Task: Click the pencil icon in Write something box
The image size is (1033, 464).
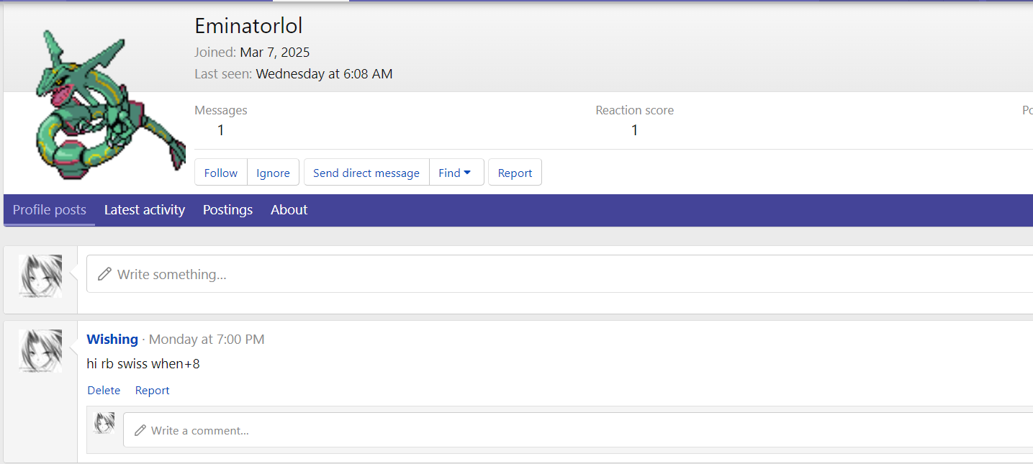Action: click(x=104, y=274)
